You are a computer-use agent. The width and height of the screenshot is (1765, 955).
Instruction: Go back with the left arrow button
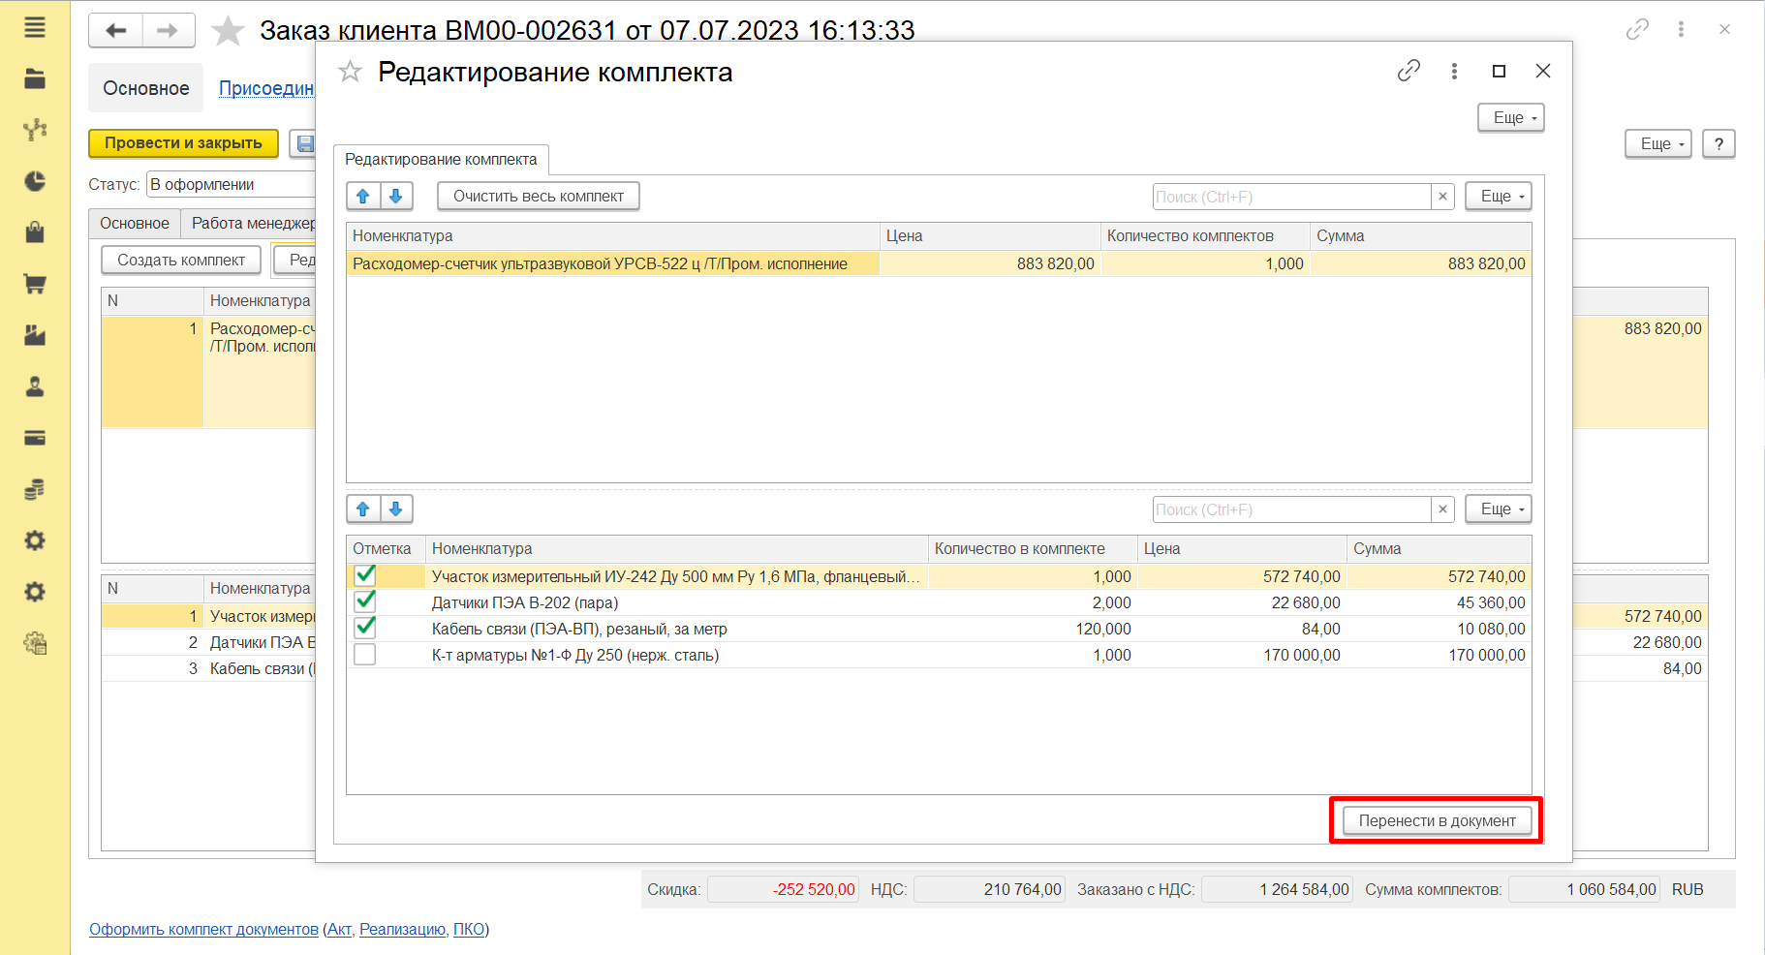116,31
